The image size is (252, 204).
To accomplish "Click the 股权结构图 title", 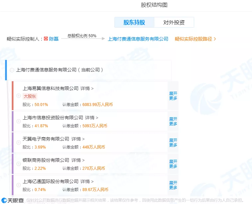I will [x=154, y=5].
